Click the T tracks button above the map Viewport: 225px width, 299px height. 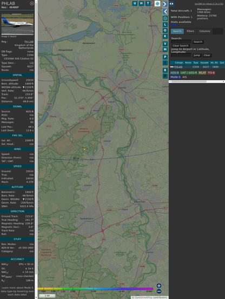[148, 3]
